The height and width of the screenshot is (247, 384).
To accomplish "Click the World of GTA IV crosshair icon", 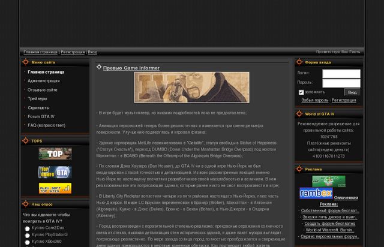I will 299,113.
